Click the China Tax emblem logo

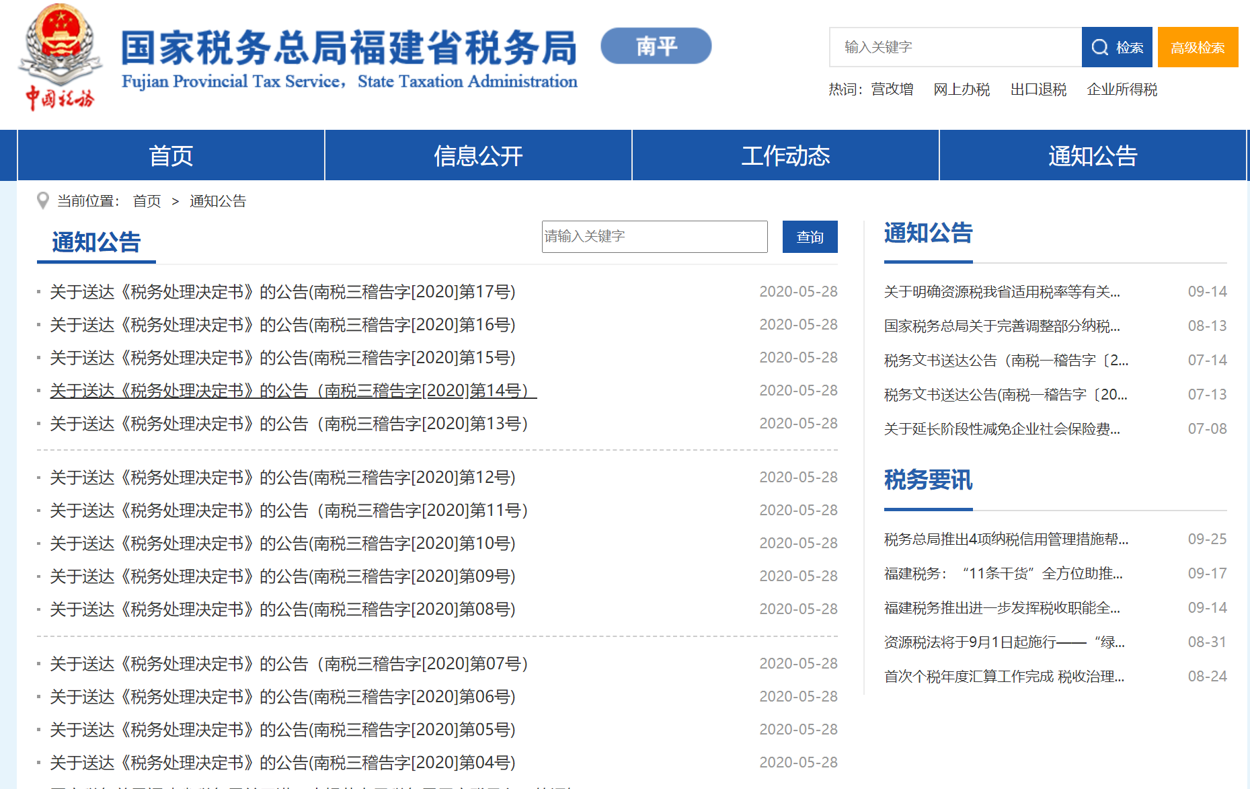(60, 57)
